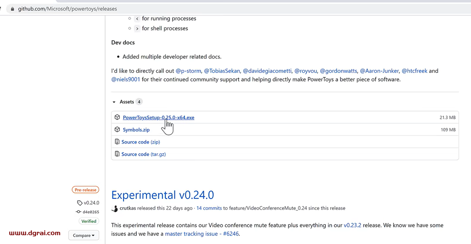The image size is (471, 244).
Task: Visit @davidegiacometti profile
Action: [x=267, y=71]
